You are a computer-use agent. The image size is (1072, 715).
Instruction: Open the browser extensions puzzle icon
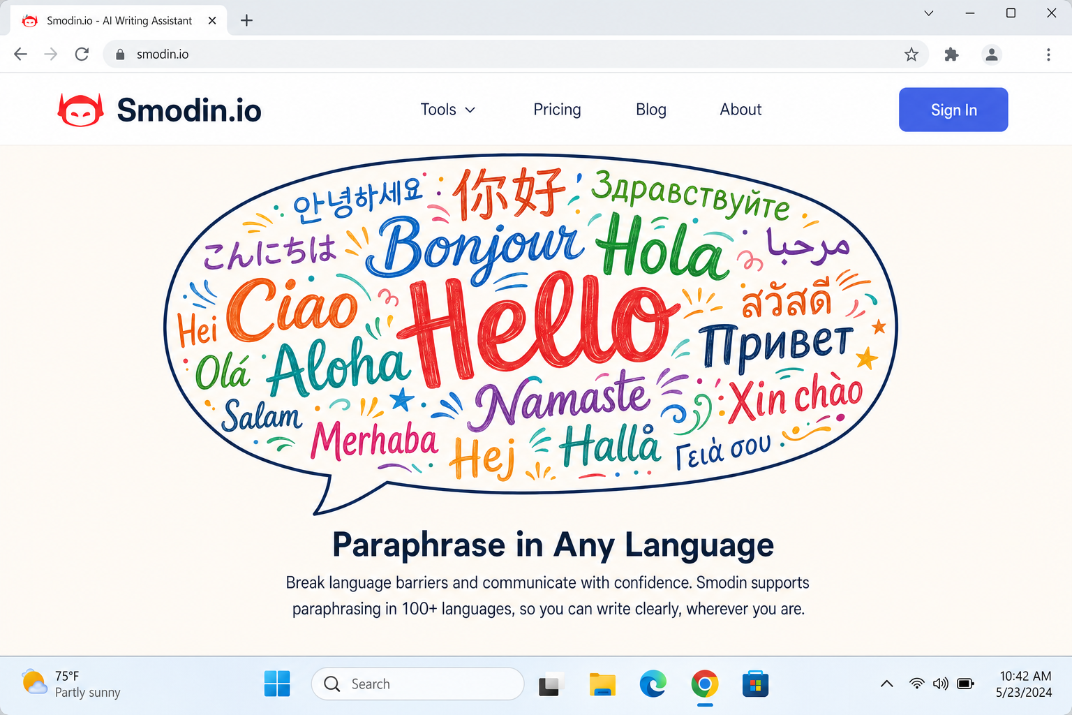(x=951, y=54)
